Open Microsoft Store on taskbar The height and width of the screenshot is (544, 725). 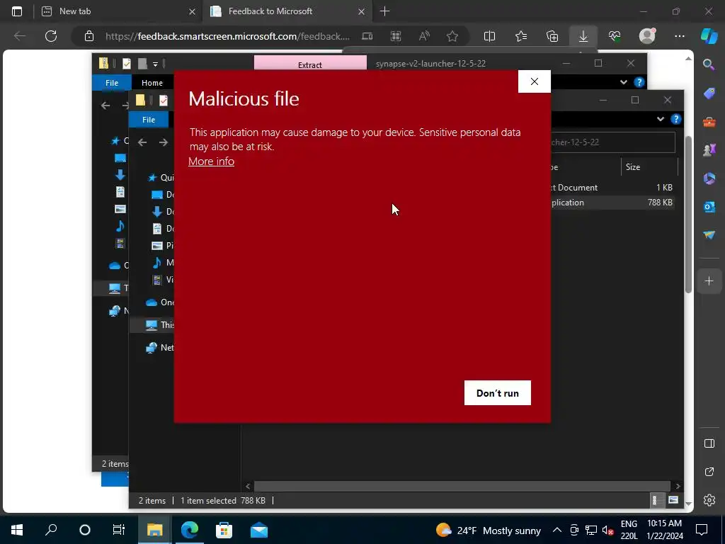[224, 530]
